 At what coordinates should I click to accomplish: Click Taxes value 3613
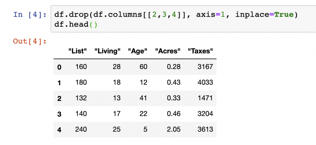(x=205, y=129)
